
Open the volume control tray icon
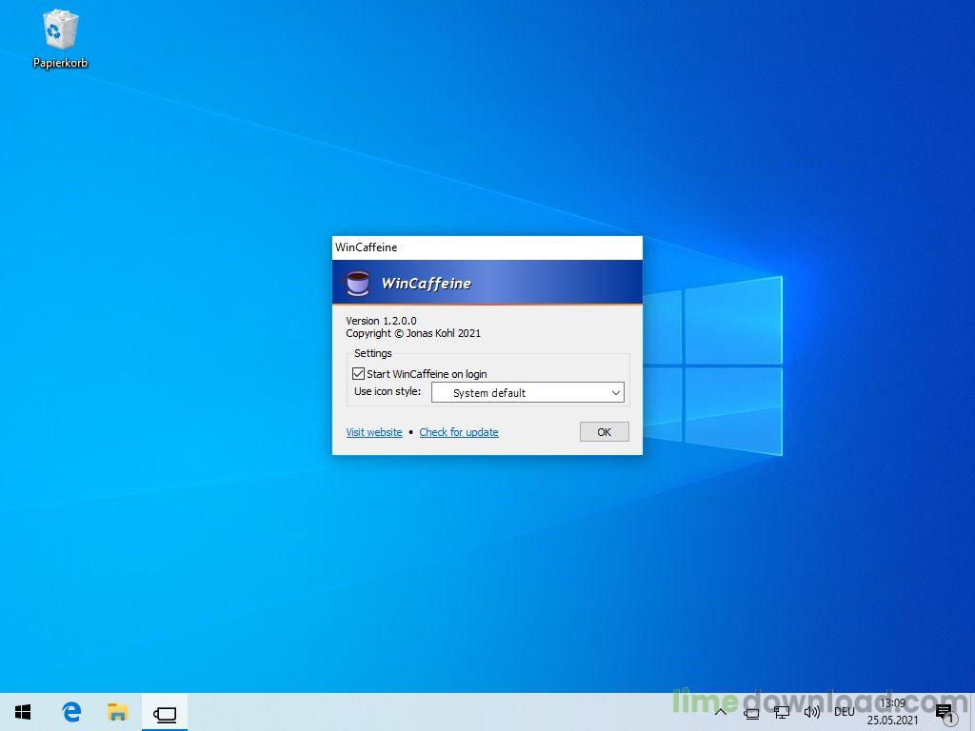click(x=811, y=712)
